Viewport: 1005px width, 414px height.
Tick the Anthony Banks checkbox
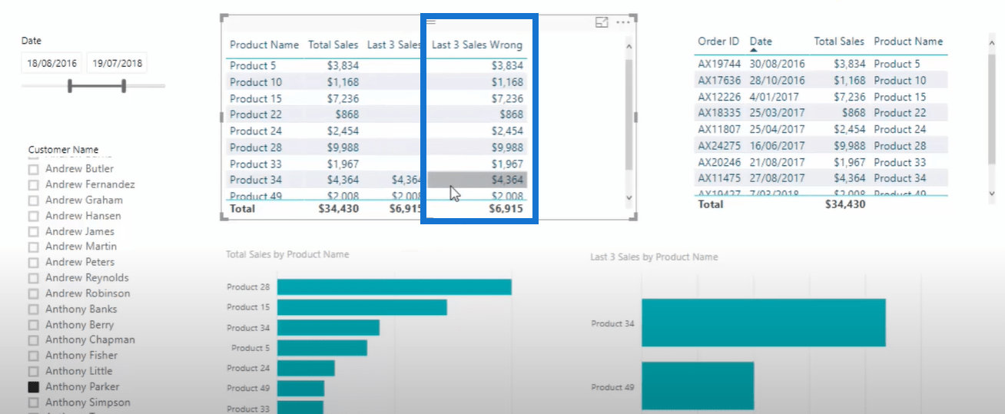[x=33, y=310]
